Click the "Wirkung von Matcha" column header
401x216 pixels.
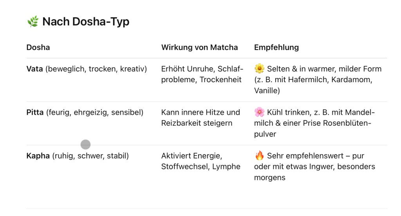coord(199,47)
